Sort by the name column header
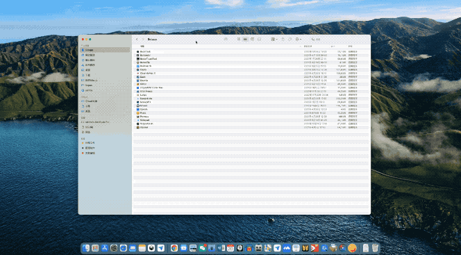461x255 pixels. tap(142, 46)
